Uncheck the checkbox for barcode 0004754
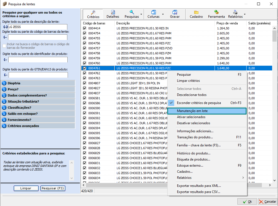278x206 pixels. click(85, 33)
